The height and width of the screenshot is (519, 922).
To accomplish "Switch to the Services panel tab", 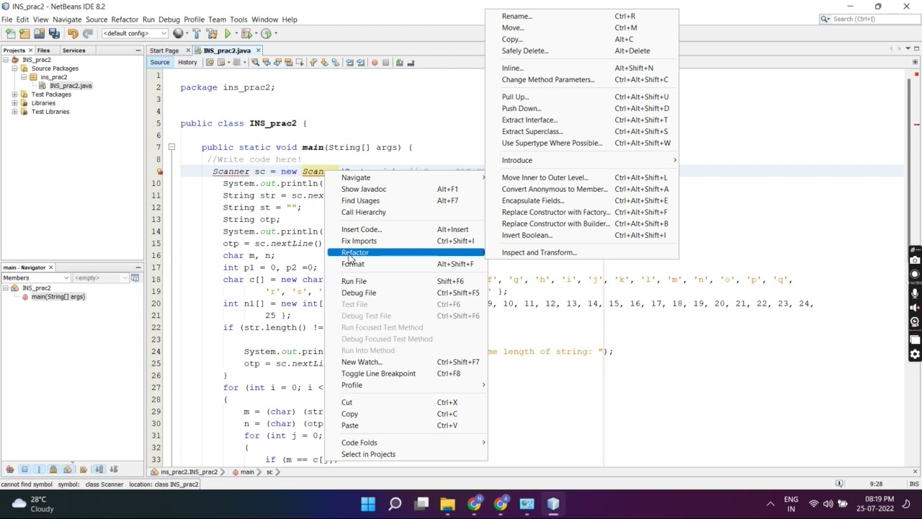I will click(x=73, y=50).
